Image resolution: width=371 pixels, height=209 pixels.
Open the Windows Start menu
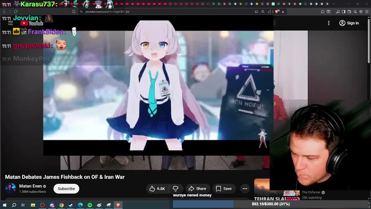coord(4,205)
